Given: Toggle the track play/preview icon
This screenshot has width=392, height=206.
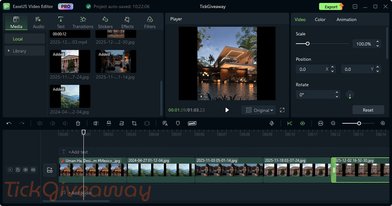Looking at the screenshot, I should tap(10, 170).
